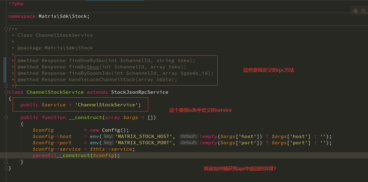The image size is (368, 182).
Task: Collapse the class docblock comment
Action: (x=6, y=29)
